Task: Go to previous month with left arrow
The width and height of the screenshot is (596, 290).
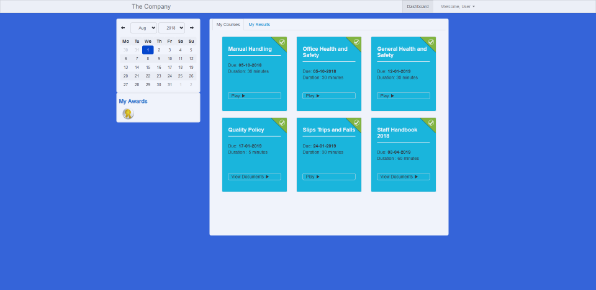Action: pyautogui.click(x=123, y=28)
